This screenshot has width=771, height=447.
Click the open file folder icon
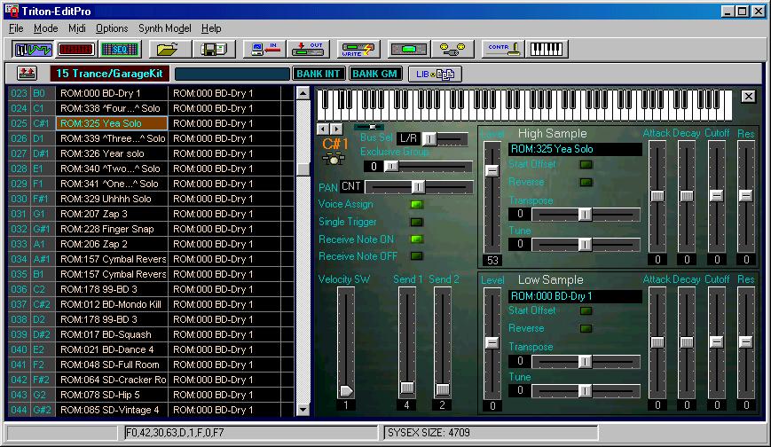168,49
